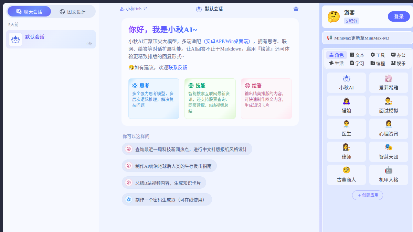
Task: Select the 办公 category tab
Action: pyautogui.click(x=398, y=55)
